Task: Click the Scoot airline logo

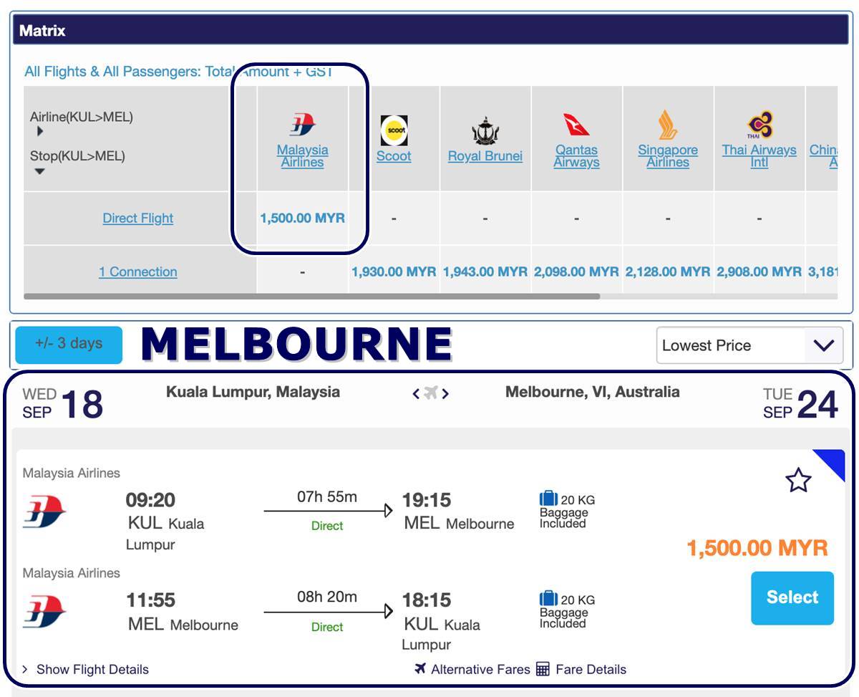Action: click(394, 130)
